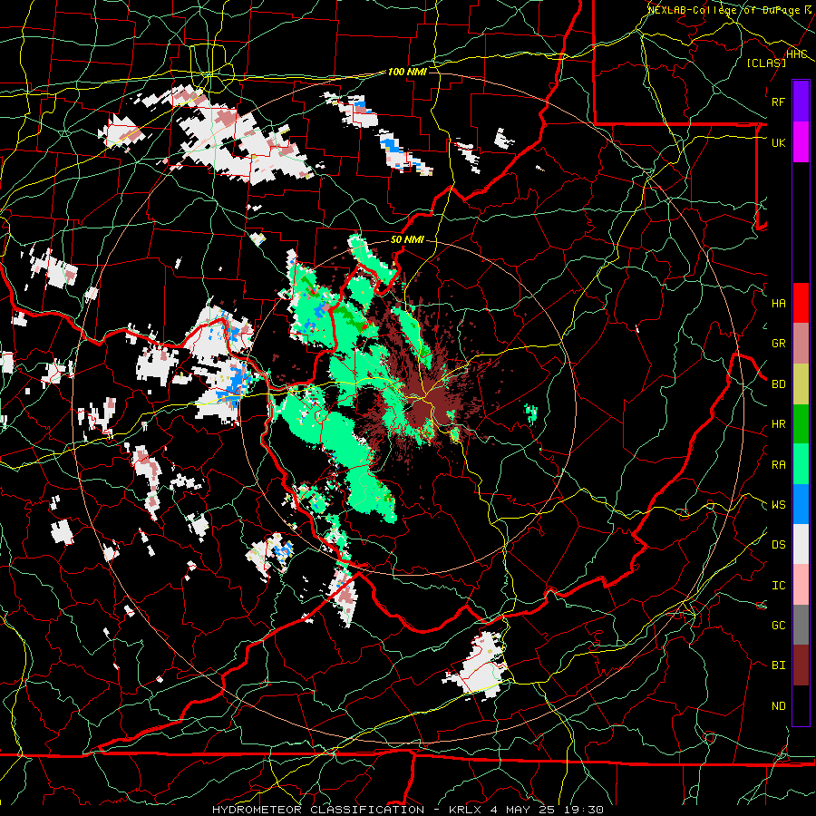Click the HR legend label
The height and width of the screenshot is (816, 816).
(x=778, y=424)
